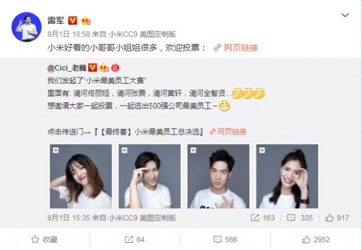
Task: Open the third photo of man gesturing
Action: click(x=218, y=176)
